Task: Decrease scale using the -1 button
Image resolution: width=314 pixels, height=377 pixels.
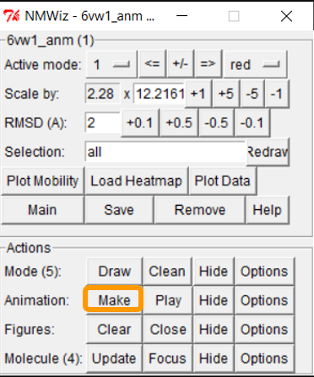Action: pos(277,94)
